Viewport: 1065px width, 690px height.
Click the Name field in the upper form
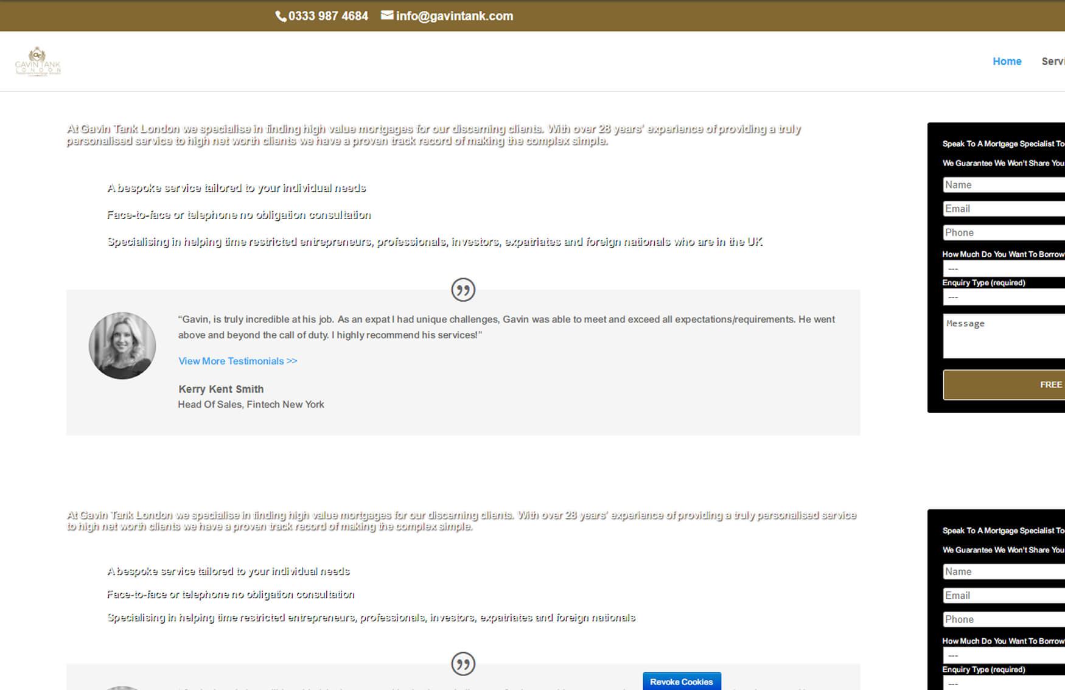(1004, 185)
